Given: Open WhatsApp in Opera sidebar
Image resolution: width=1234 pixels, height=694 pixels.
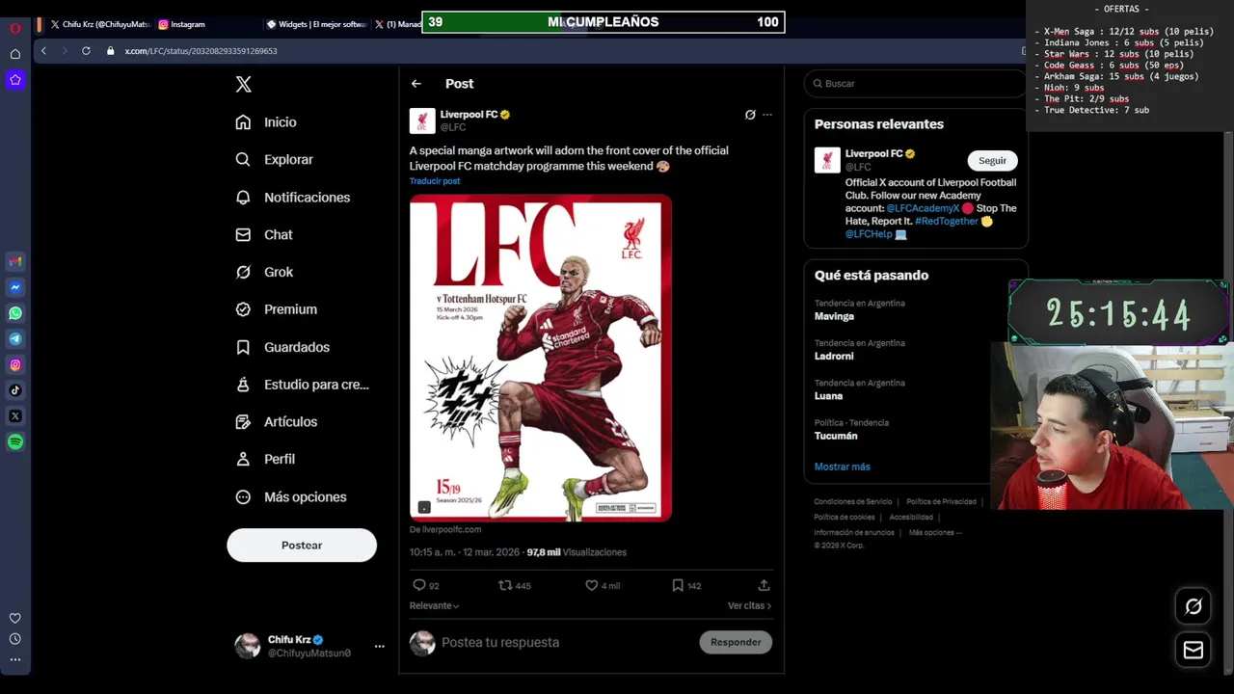Looking at the screenshot, I should coord(15,313).
